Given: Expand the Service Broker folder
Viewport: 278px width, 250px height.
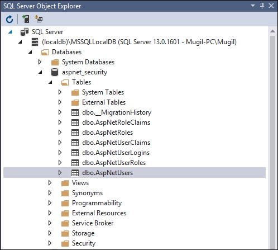Looking at the screenshot, I should tap(50, 223).
